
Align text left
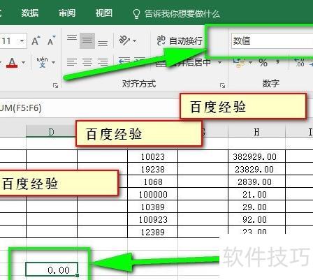point(72,62)
